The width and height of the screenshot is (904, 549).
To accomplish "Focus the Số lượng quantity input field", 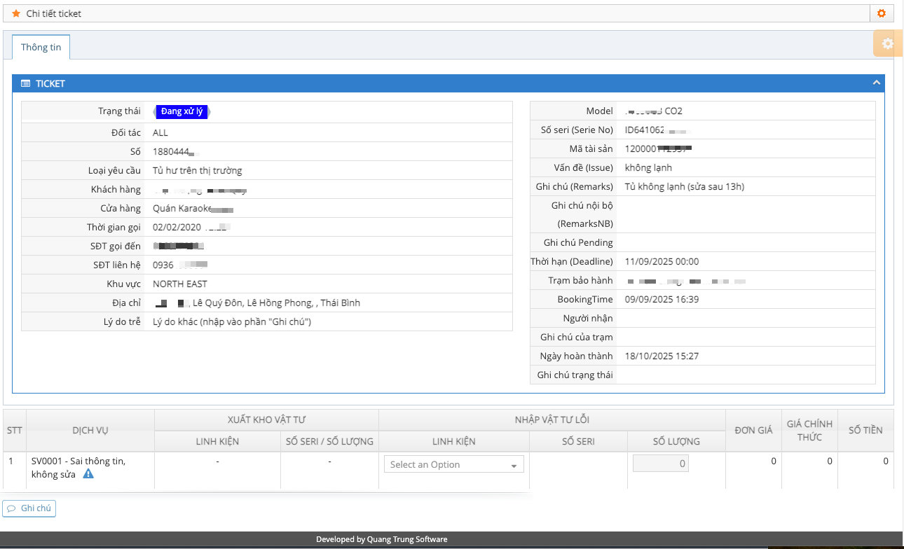I will click(x=660, y=464).
